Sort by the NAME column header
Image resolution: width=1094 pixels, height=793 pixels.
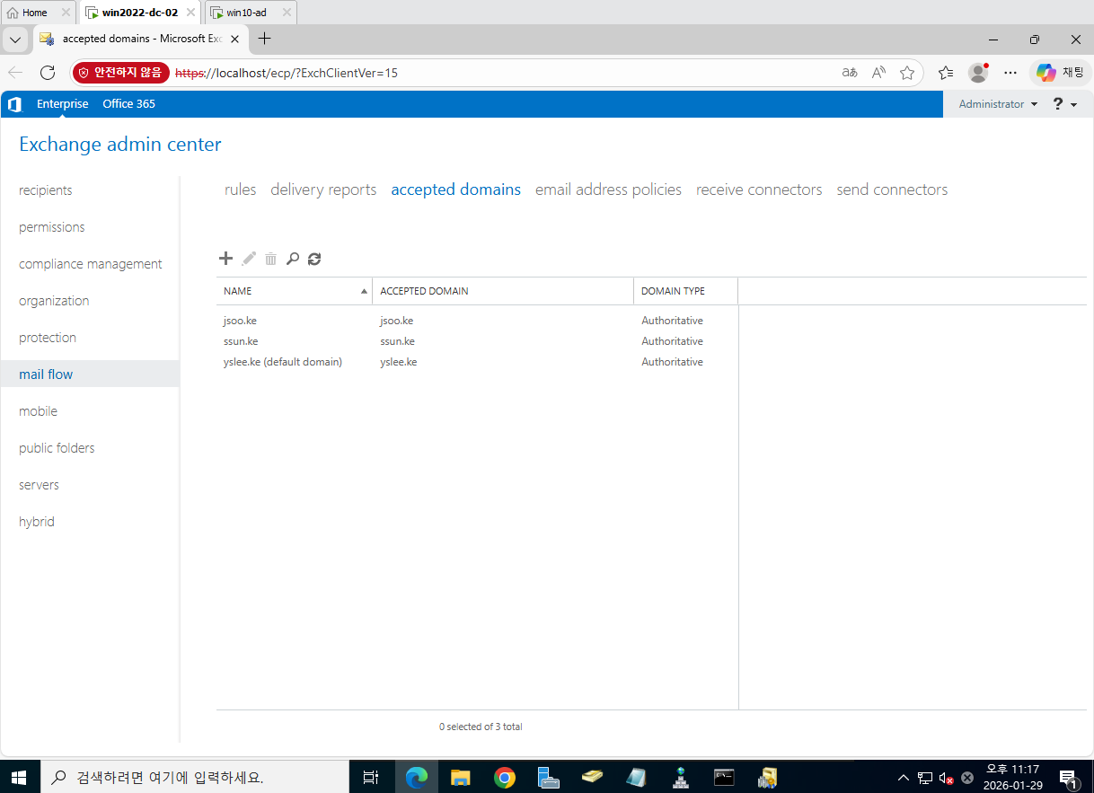(294, 291)
